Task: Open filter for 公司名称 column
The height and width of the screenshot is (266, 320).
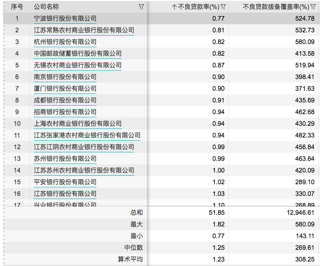Action: 141,7
